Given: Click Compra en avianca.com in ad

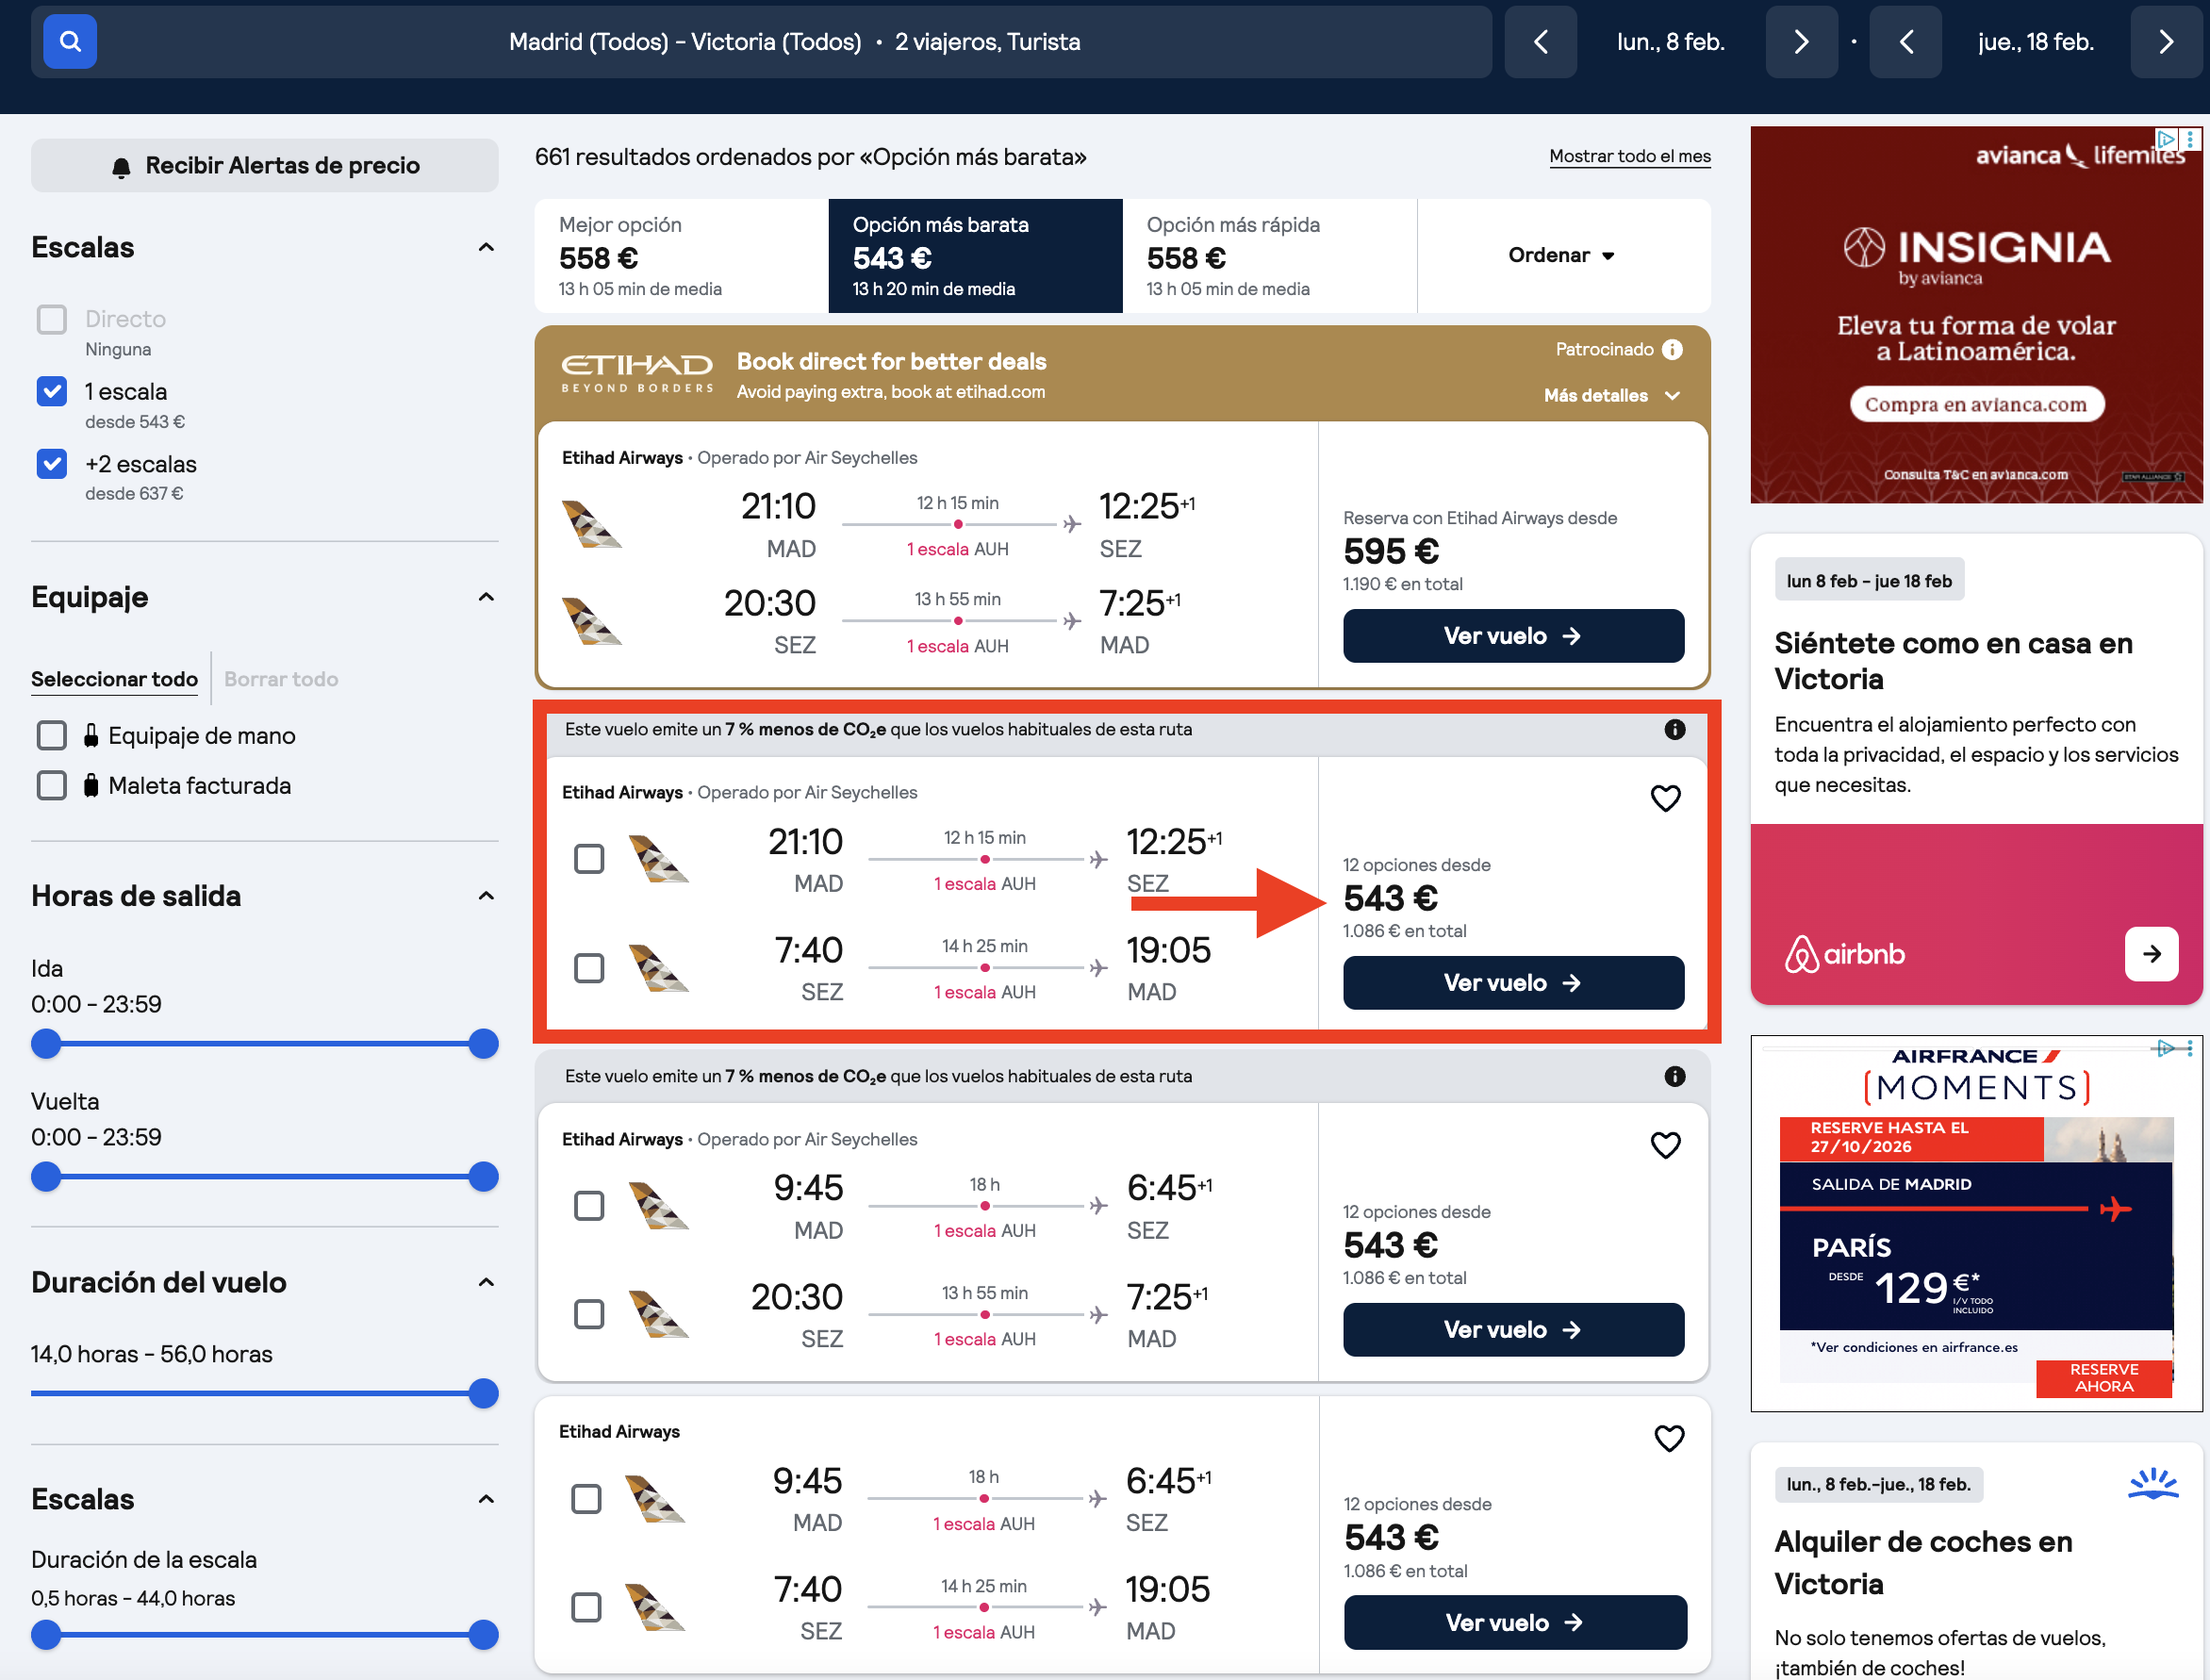Looking at the screenshot, I should click(x=1976, y=404).
